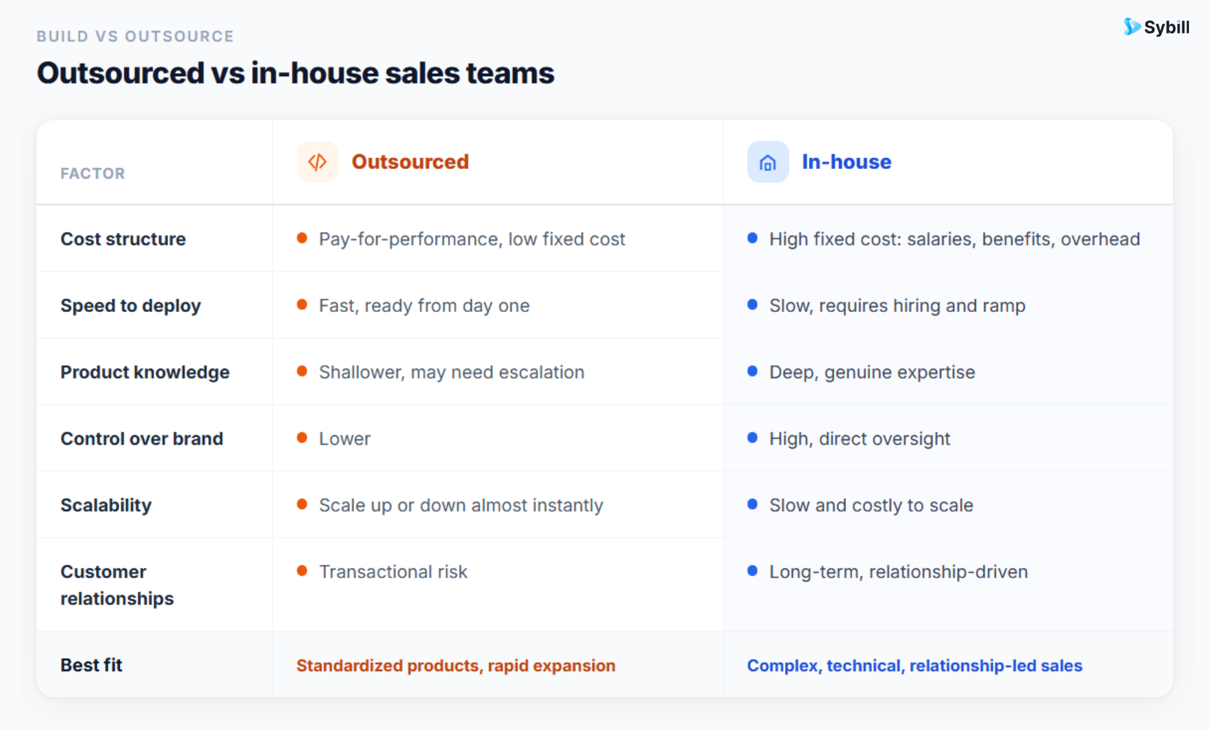Select the 'Speed to deploy' row label
1211x730 pixels.
click(131, 306)
